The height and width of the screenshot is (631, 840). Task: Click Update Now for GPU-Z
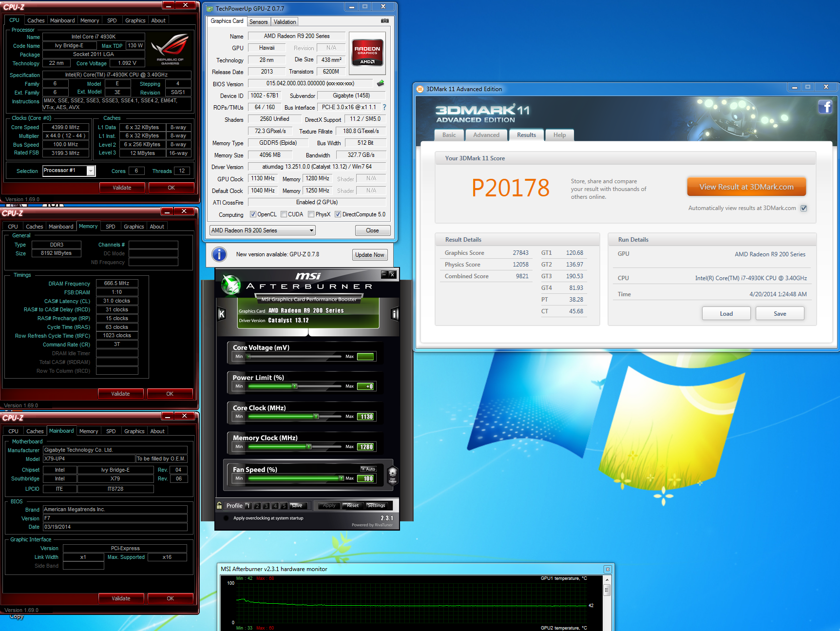point(370,255)
